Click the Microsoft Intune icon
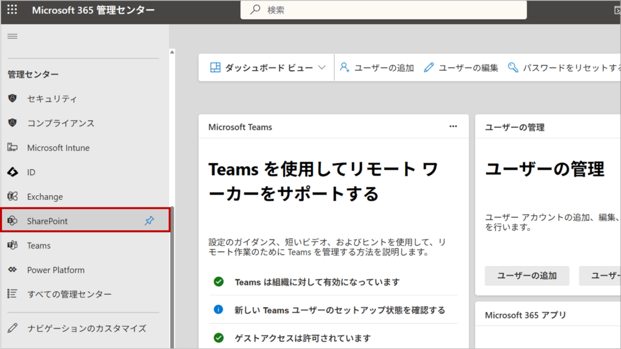Image resolution: width=621 pixels, height=349 pixels. coord(12,147)
